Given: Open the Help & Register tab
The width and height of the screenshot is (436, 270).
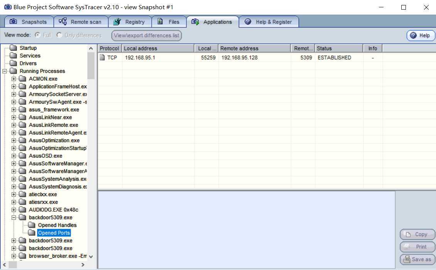Looking at the screenshot, I should [269, 22].
